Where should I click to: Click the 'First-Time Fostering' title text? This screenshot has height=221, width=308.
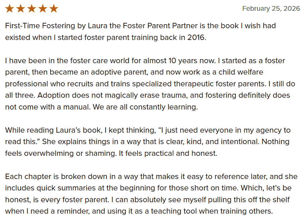(40, 26)
